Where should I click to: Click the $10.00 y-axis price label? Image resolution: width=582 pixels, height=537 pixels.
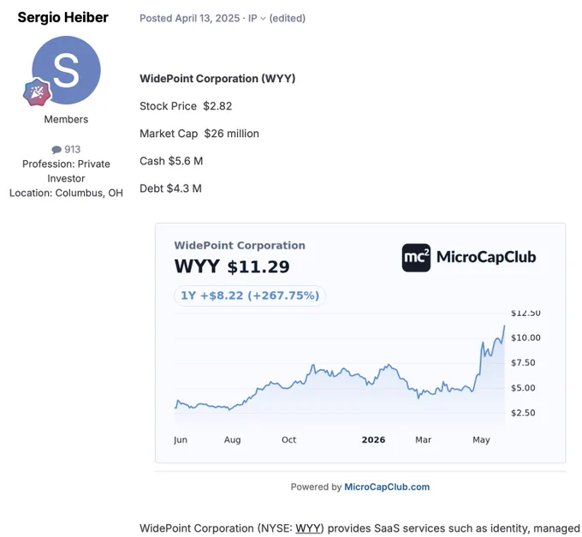[526, 337]
